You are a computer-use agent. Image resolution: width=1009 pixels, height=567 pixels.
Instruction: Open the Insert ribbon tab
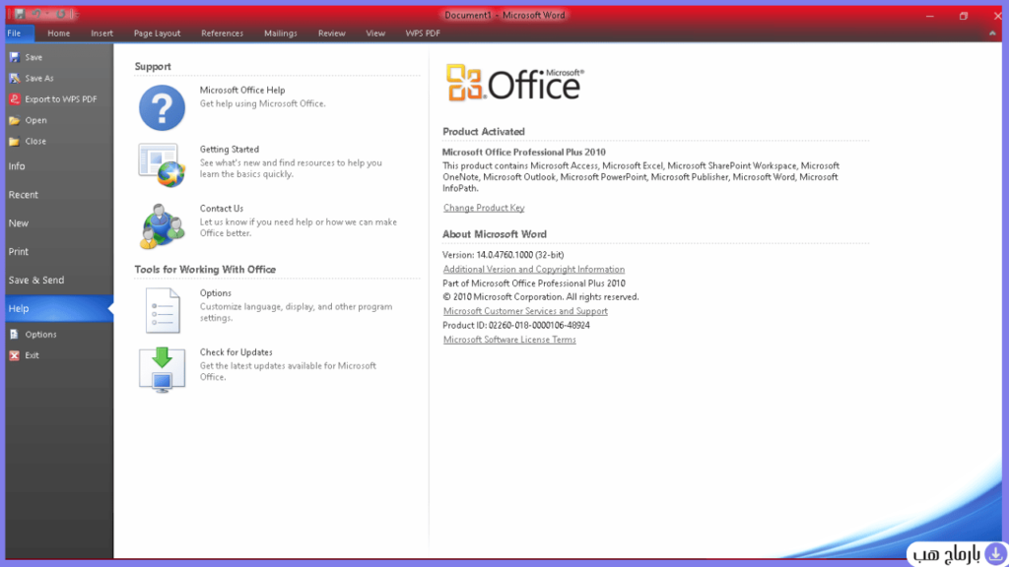101,33
